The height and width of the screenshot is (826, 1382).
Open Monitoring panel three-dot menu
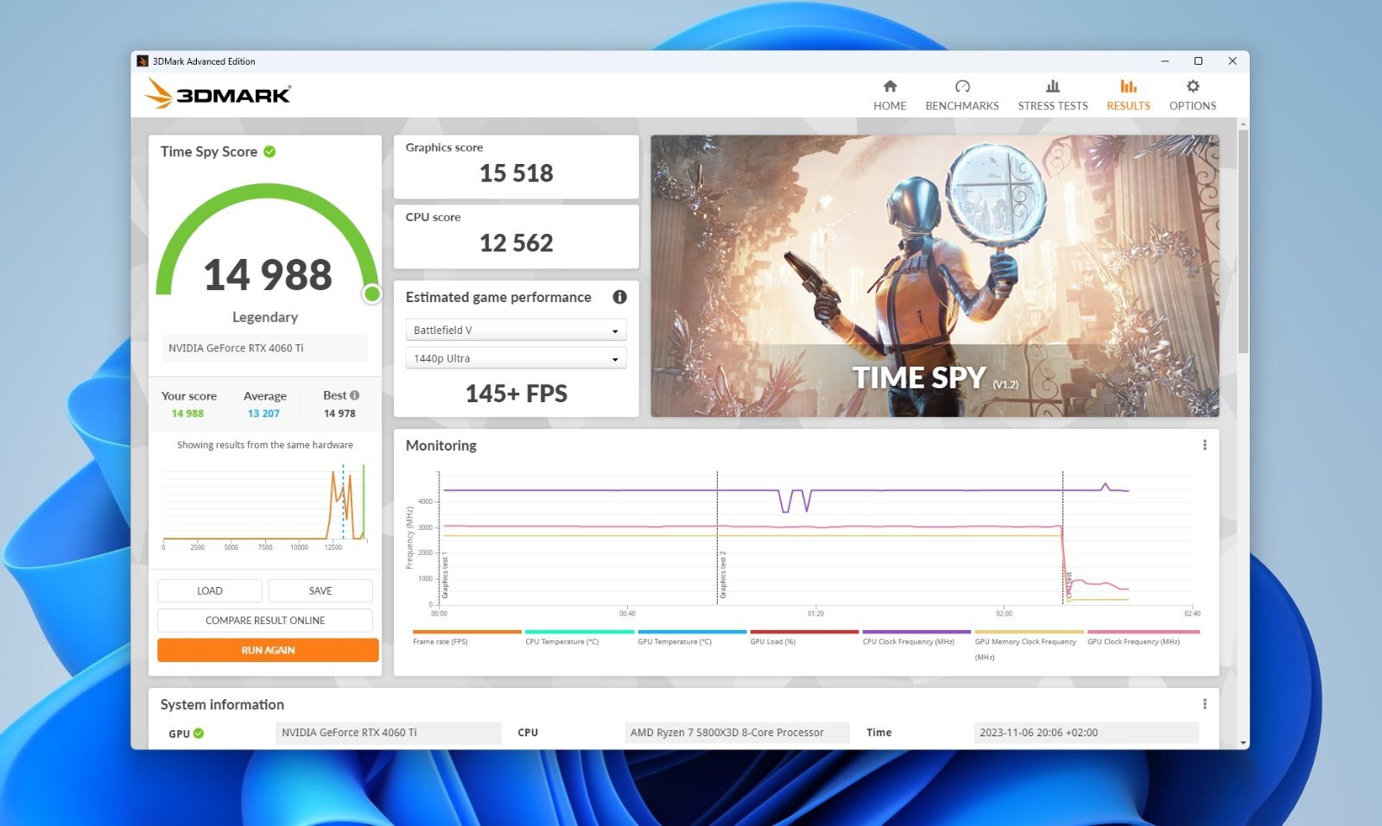[x=1204, y=445]
